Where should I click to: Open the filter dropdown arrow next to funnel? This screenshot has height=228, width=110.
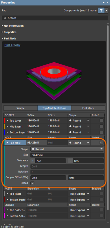coord(107,10)
